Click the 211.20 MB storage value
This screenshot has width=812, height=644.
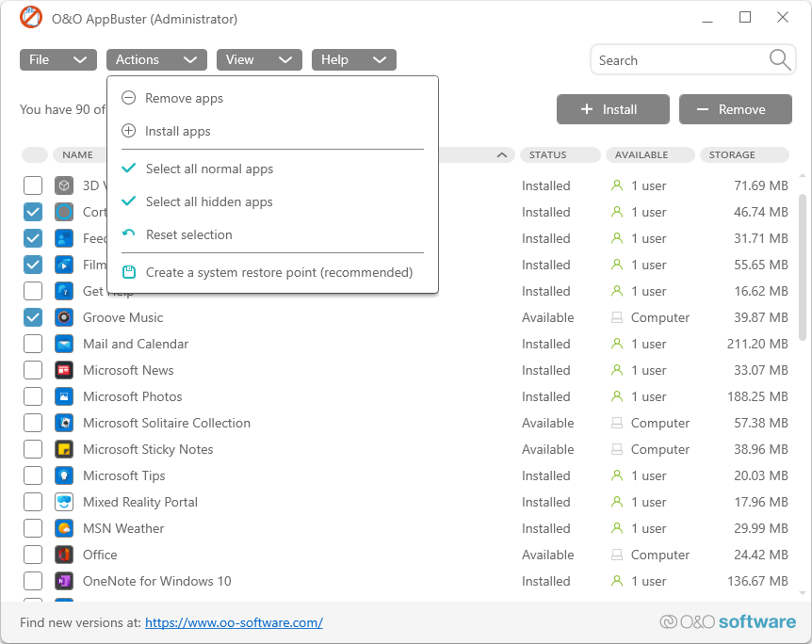click(x=757, y=344)
